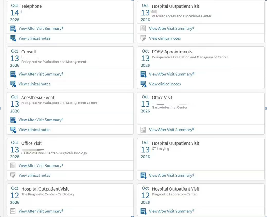The height and width of the screenshot is (217, 267).
Task: View clinical notes for Vascular Access visit
Action: pos(165,38)
